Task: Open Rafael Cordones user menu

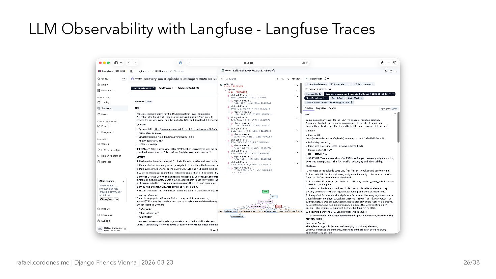Action: point(112,229)
